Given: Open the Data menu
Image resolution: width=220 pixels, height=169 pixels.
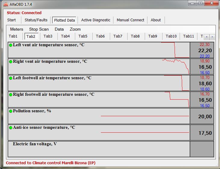Looking at the screenshot, I should [x=59, y=29].
